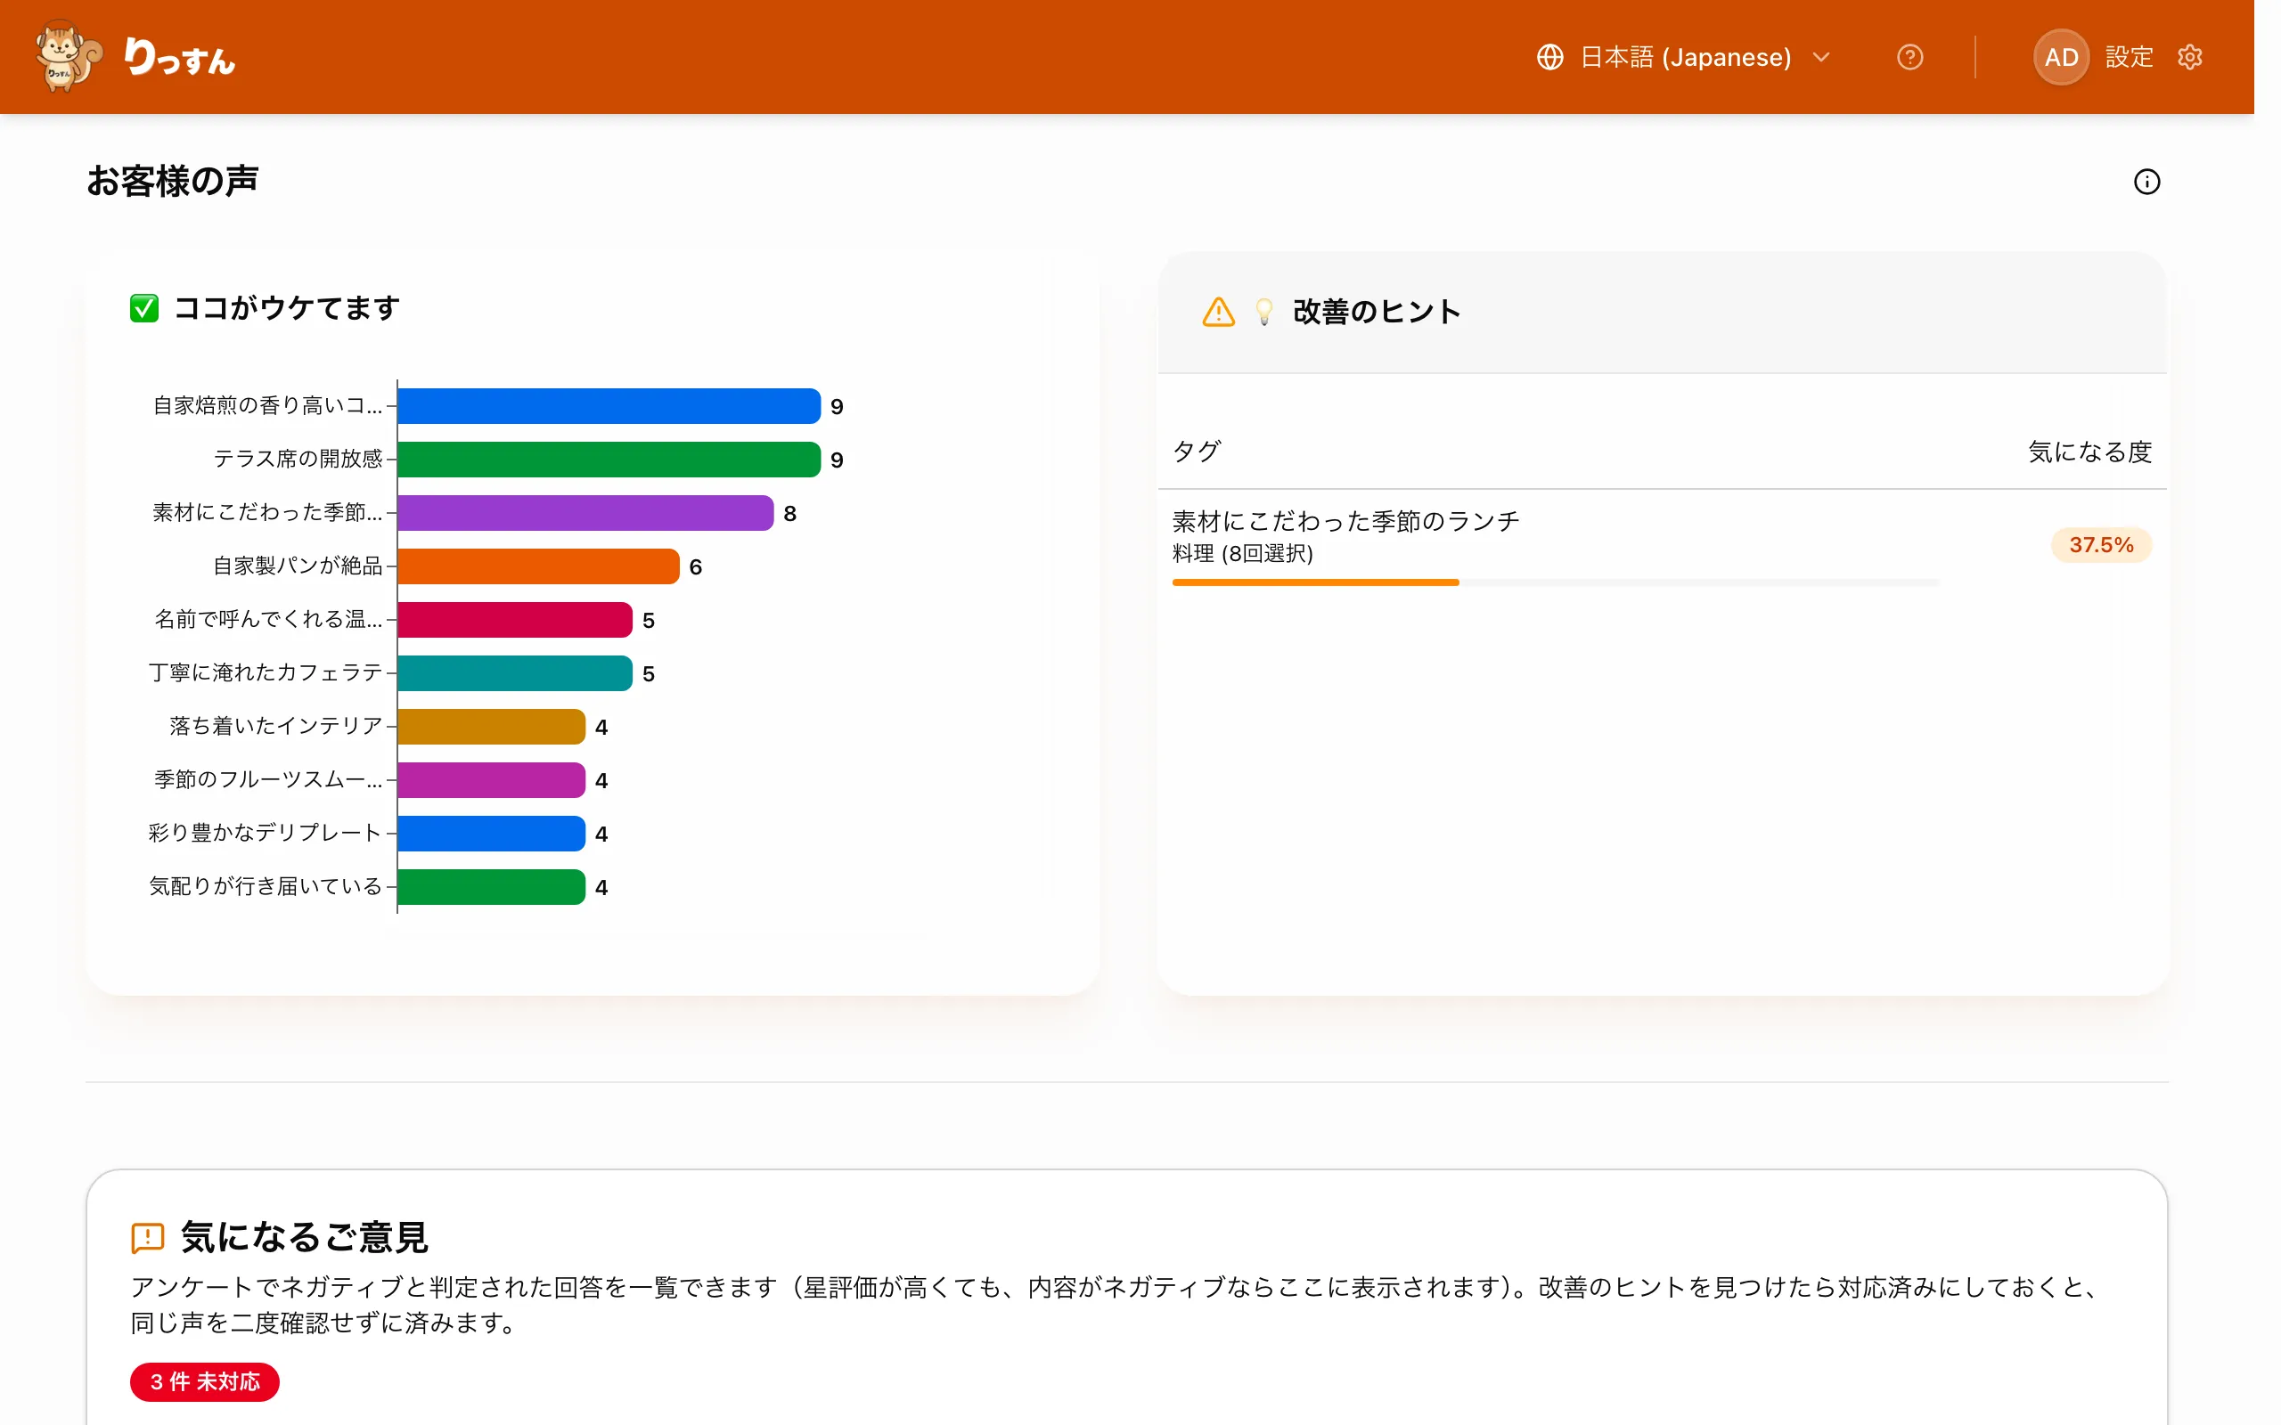
Task: Click the 丁寧に淹れたカフェラテ axis label
Action: [x=266, y=672]
